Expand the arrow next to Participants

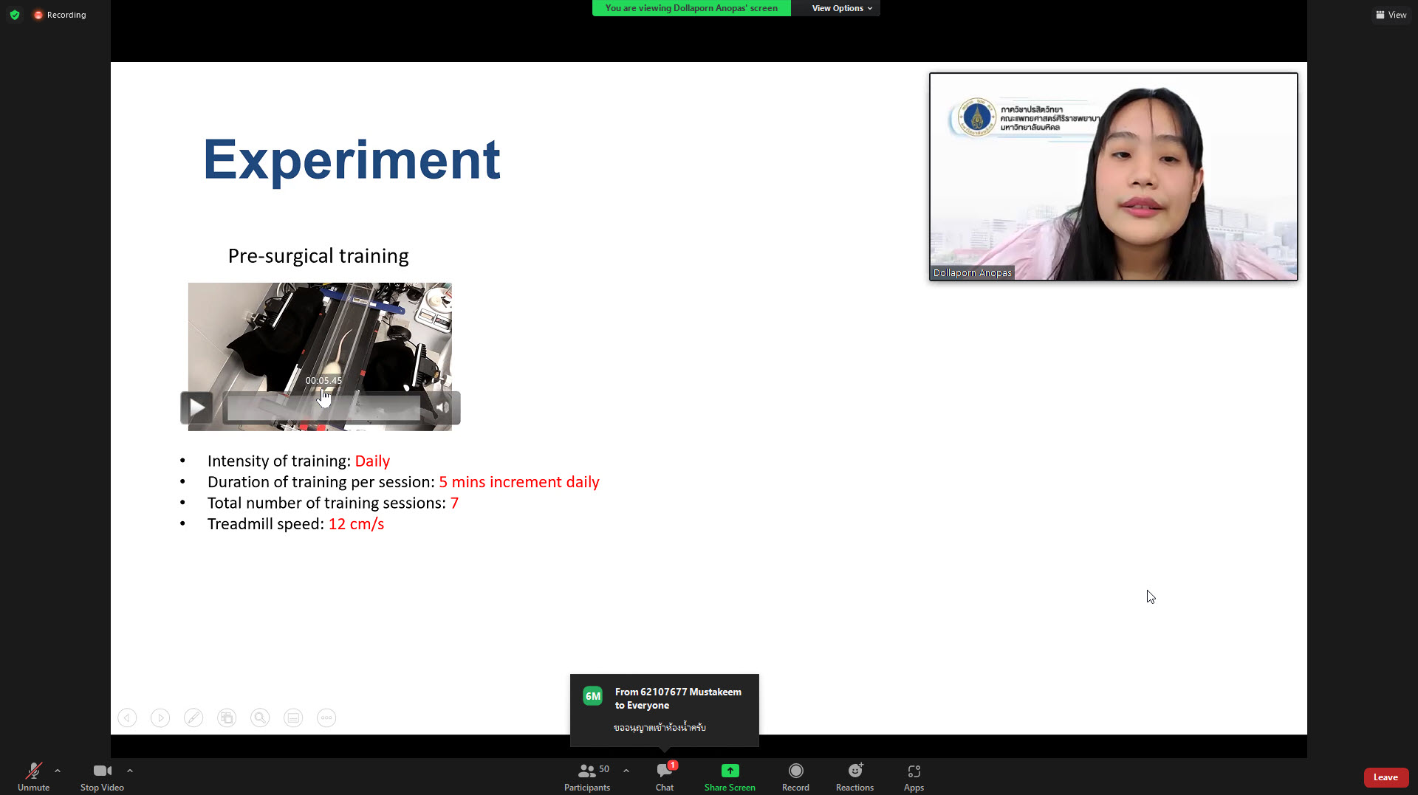click(626, 771)
